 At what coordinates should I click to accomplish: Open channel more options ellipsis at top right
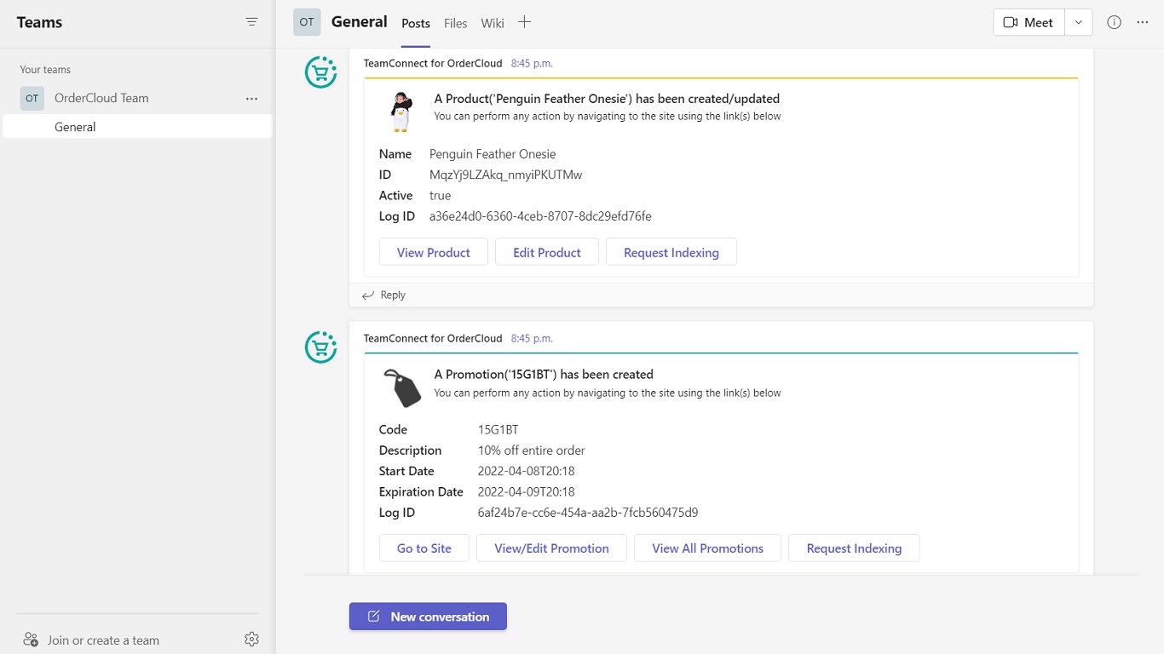(1143, 22)
